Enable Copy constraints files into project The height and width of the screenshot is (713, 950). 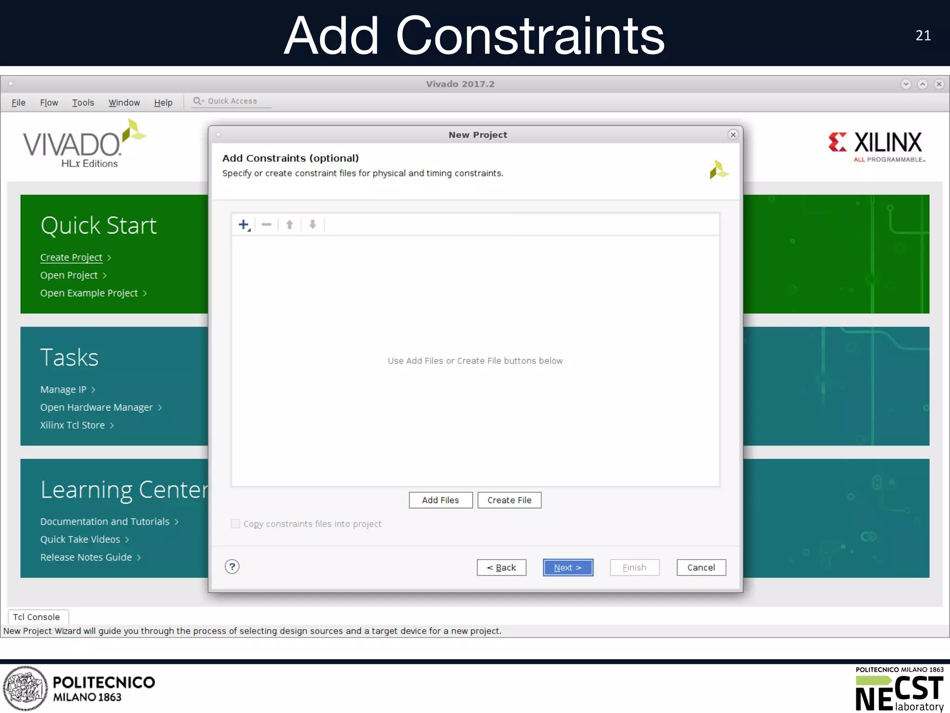pyautogui.click(x=236, y=524)
